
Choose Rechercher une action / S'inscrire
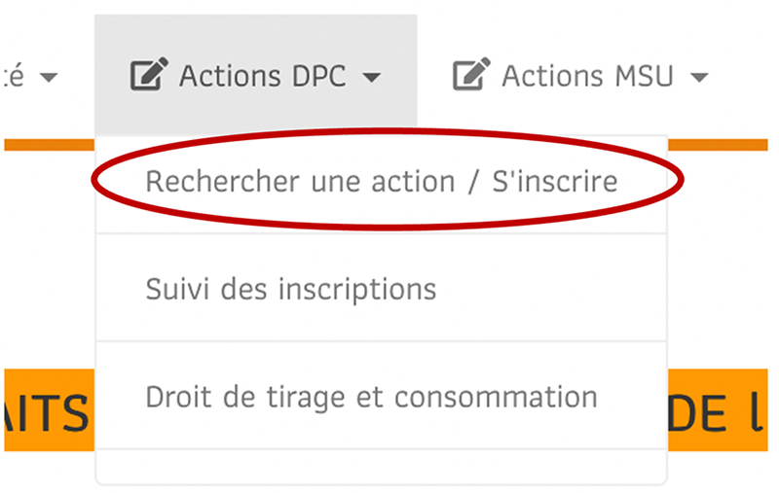click(x=381, y=181)
